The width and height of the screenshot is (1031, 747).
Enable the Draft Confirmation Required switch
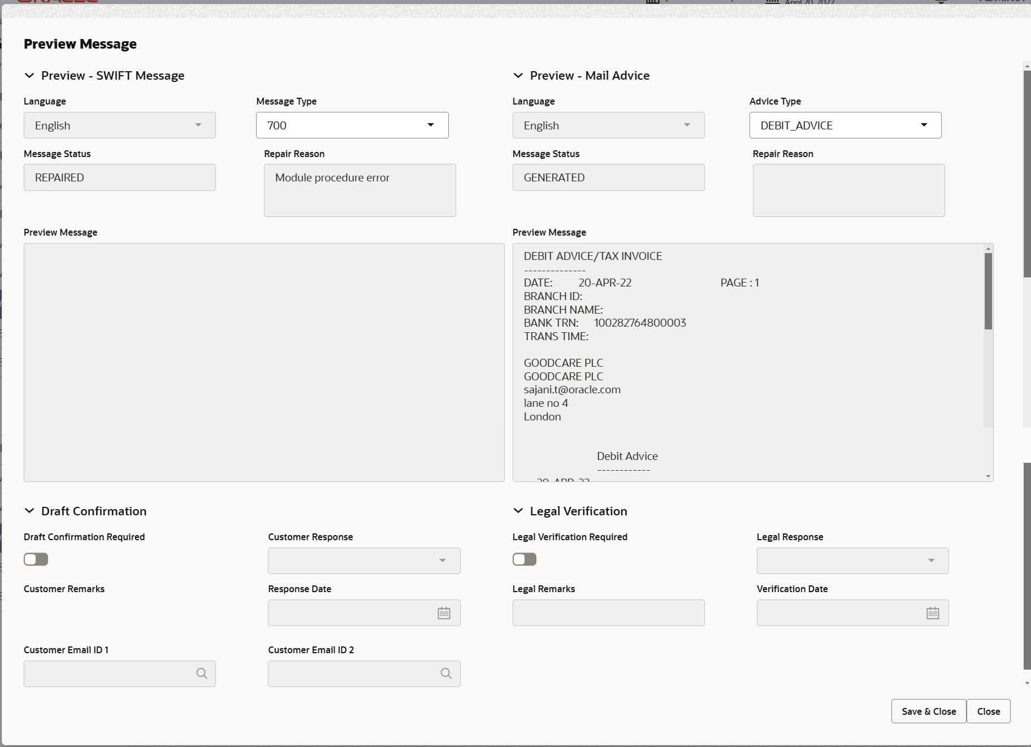[36, 559]
